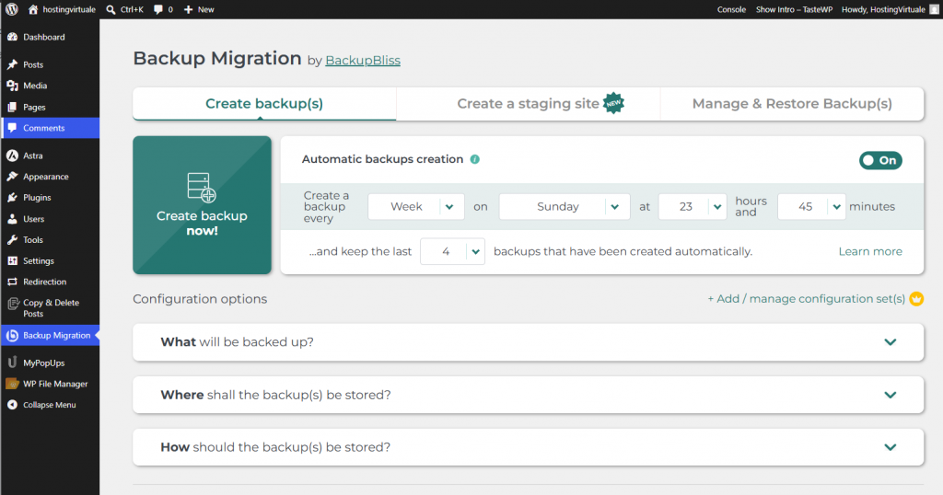Open the BackupBliss link
This screenshot has height=495, width=943.
(363, 61)
